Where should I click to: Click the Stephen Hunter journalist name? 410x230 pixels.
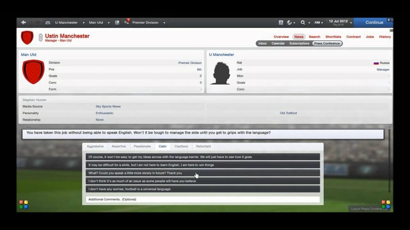[x=35, y=100]
